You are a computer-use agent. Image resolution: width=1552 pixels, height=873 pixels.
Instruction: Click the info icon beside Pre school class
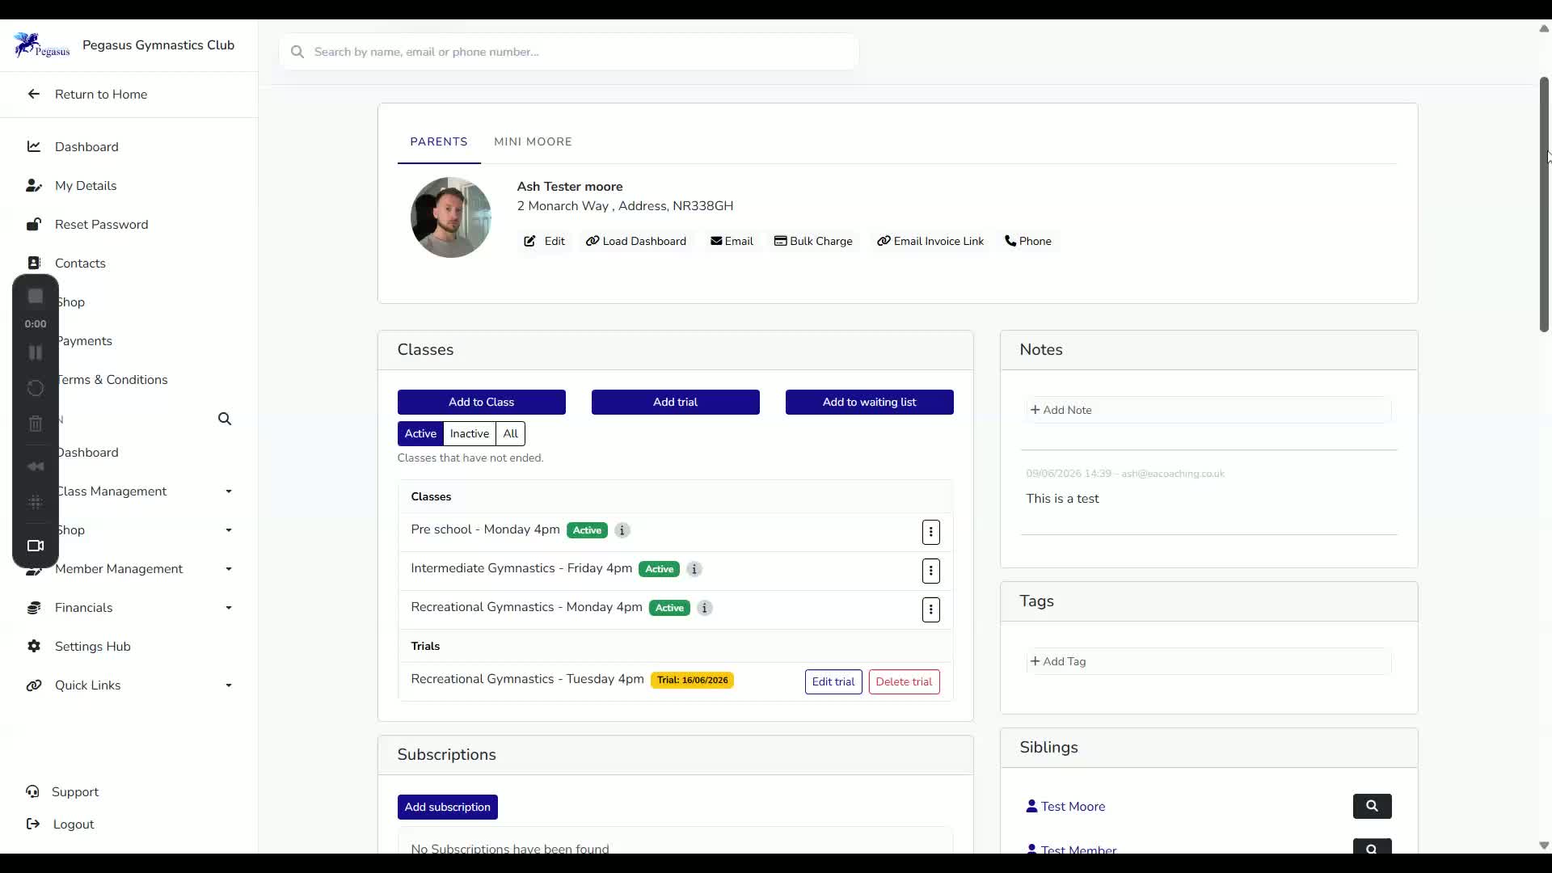pyautogui.click(x=622, y=530)
